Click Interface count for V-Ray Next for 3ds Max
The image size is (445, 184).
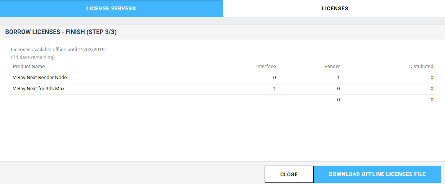pyautogui.click(x=275, y=89)
